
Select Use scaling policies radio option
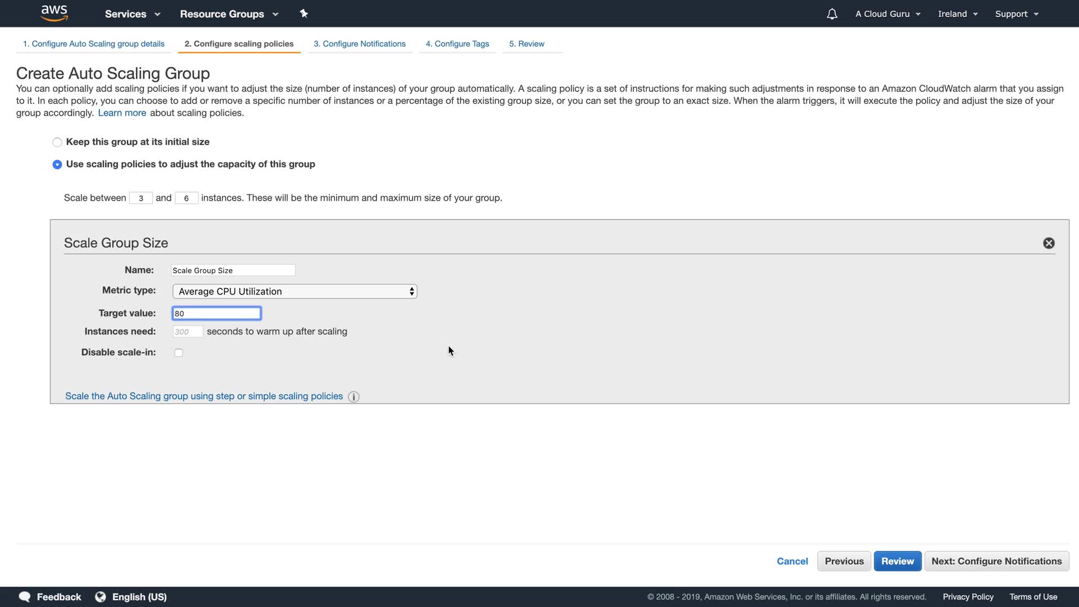pos(57,165)
